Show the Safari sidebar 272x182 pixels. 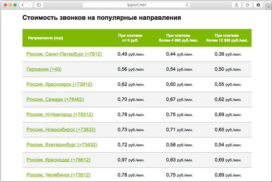[39, 5]
